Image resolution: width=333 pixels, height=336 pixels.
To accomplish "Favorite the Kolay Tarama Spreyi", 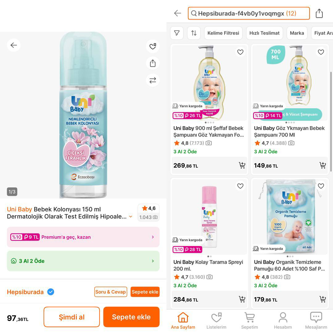I will (x=240, y=186).
